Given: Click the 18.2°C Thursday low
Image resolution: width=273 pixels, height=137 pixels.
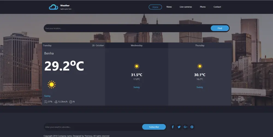Looking at the screenshot, I should [200, 79].
